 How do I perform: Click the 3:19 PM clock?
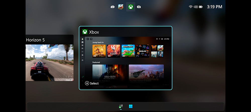pos(214,7)
